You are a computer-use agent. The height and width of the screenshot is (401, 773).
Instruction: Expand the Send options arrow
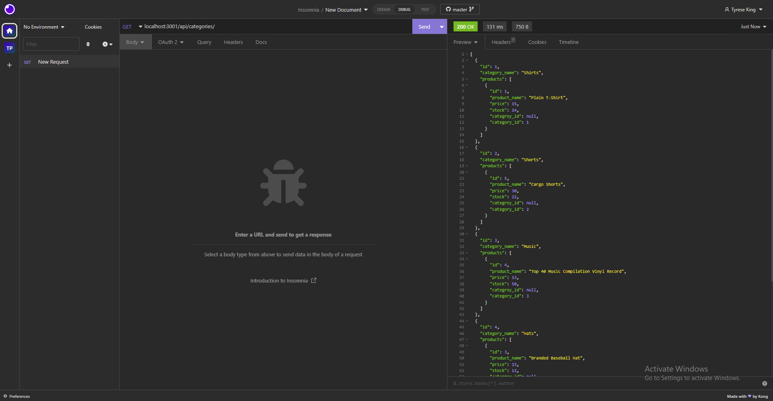click(x=442, y=27)
